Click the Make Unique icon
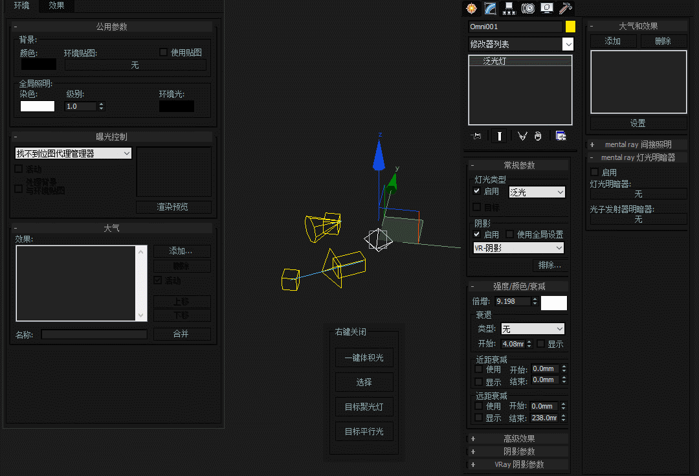This screenshot has height=476, width=699. (x=522, y=136)
